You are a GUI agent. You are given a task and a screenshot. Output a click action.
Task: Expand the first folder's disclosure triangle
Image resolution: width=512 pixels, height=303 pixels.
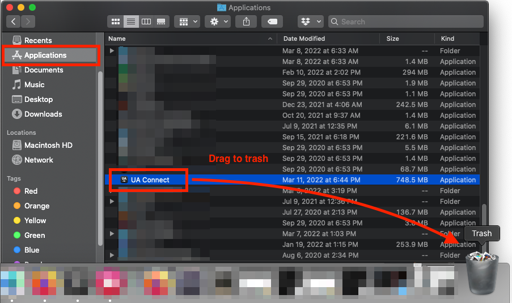click(112, 51)
